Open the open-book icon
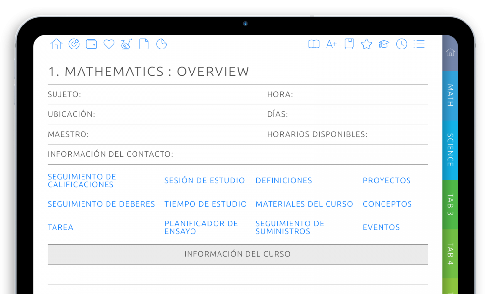The width and height of the screenshot is (491, 294). 314,44
